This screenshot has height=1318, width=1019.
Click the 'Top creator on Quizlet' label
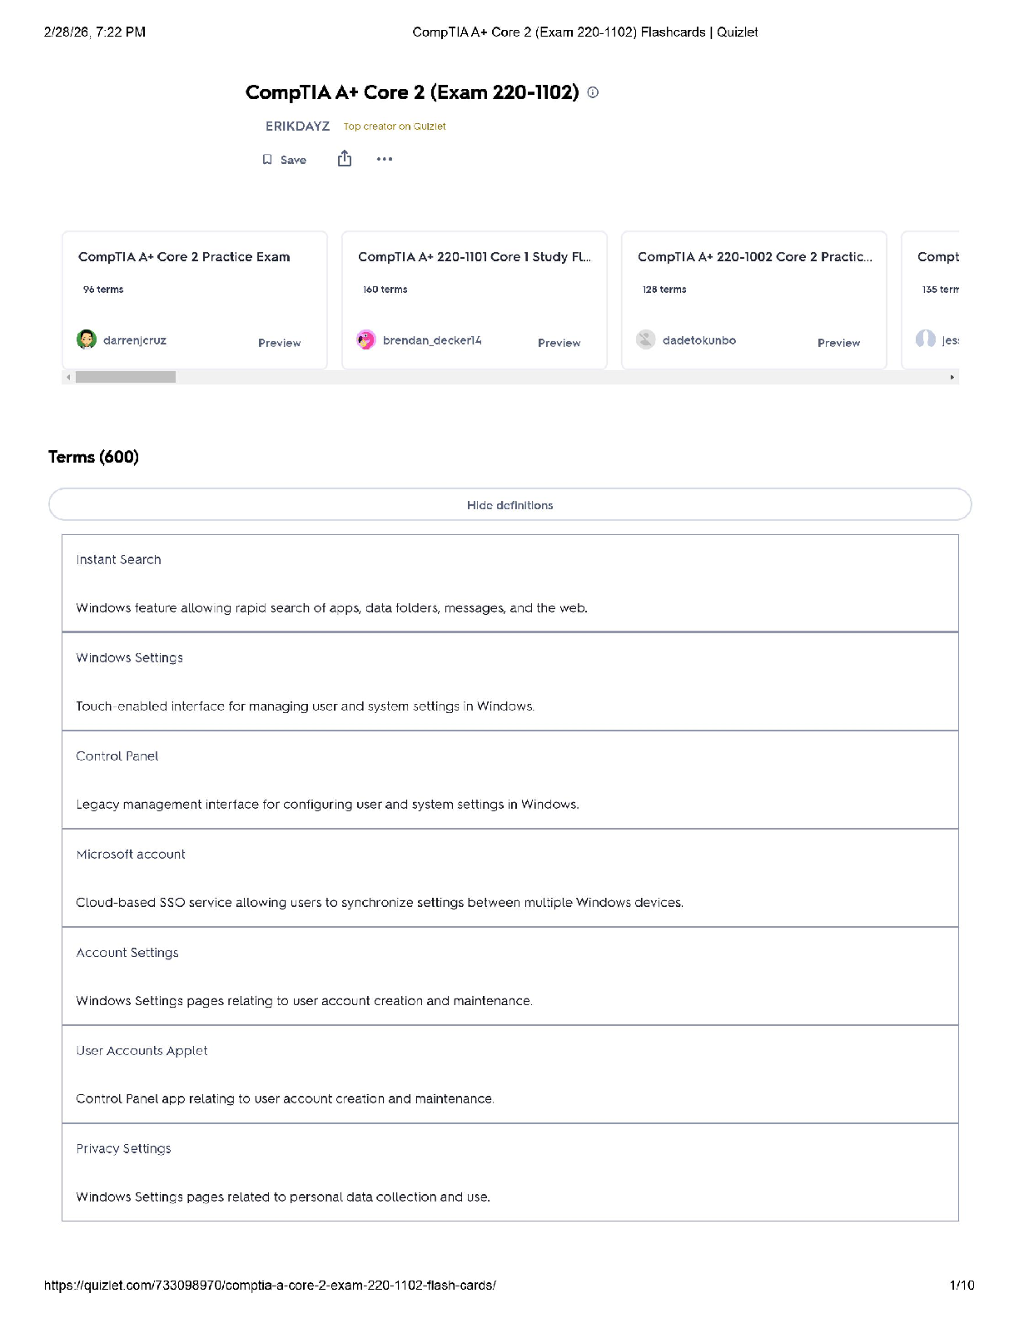(395, 126)
